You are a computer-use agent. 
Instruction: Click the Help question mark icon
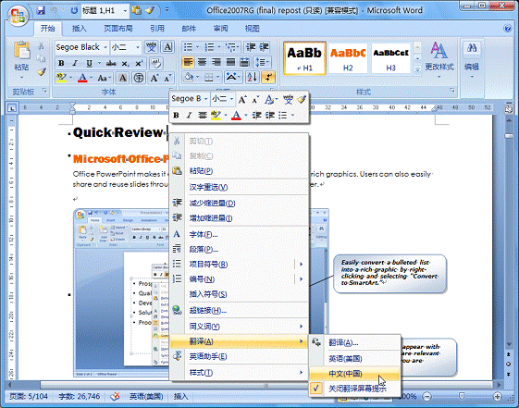click(x=507, y=28)
